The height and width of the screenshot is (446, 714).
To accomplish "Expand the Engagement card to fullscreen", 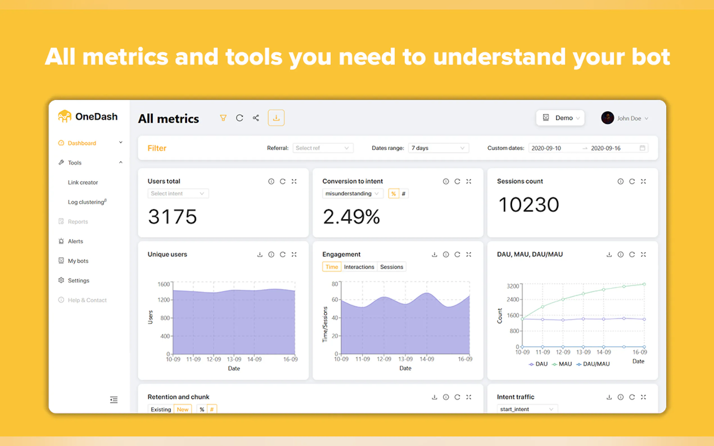I will click(x=469, y=254).
